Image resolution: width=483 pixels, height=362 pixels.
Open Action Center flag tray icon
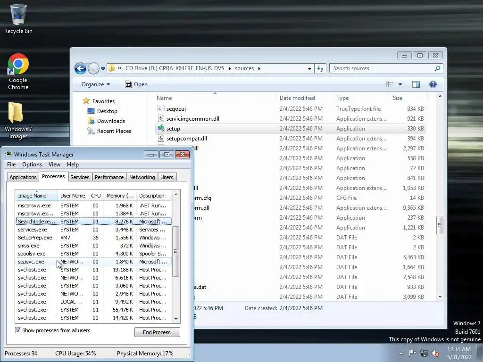pos(412,353)
